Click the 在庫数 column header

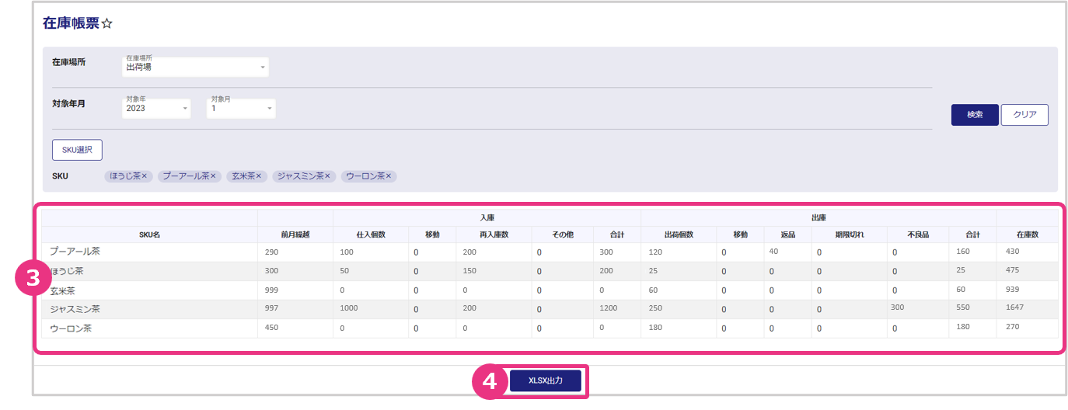pos(1027,234)
